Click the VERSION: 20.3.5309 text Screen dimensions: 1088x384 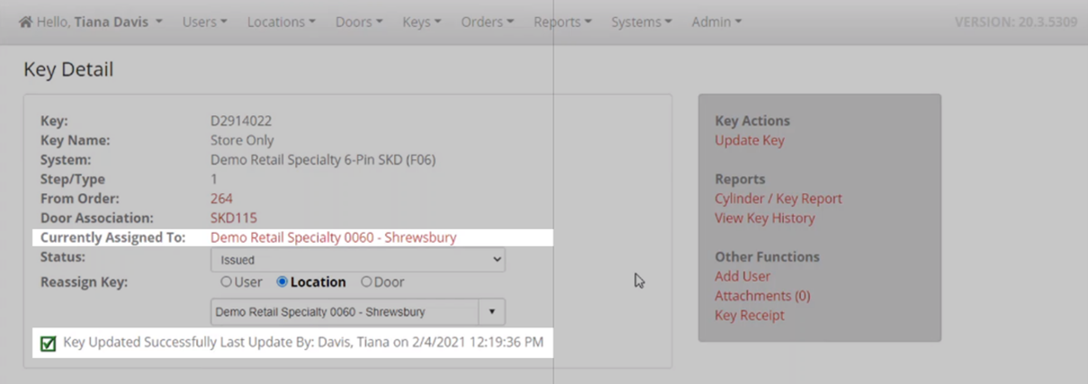1016,22
